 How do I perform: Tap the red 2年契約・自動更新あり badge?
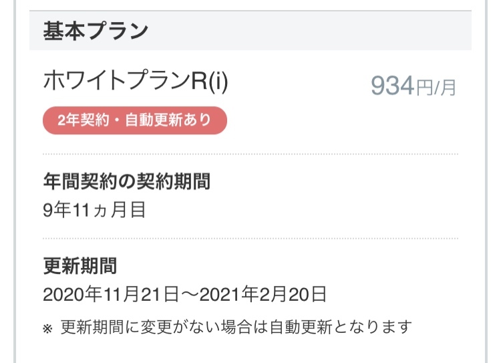(x=134, y=121)
